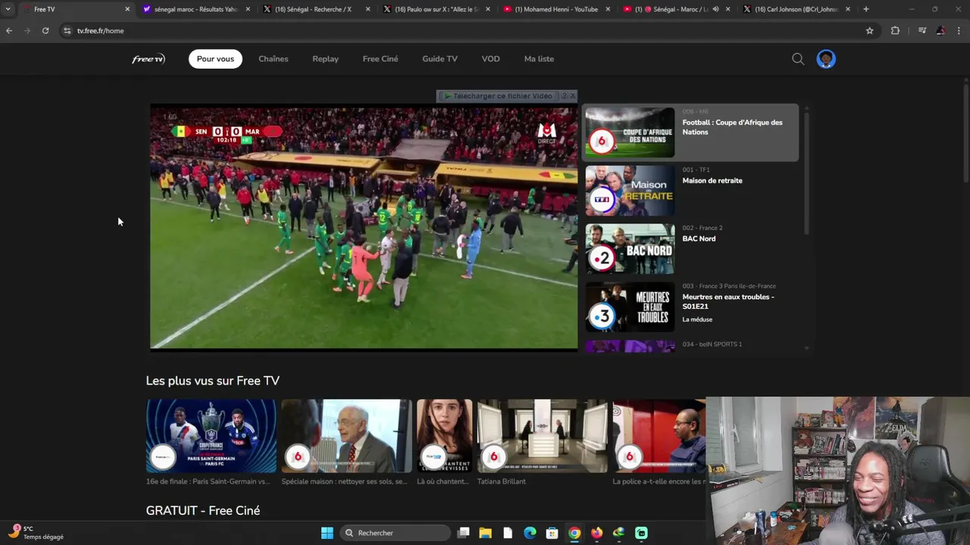The image size is (970, 545).
Task: Switch to the sénegal maroc Yahoo tab
Action: (196, 9)
